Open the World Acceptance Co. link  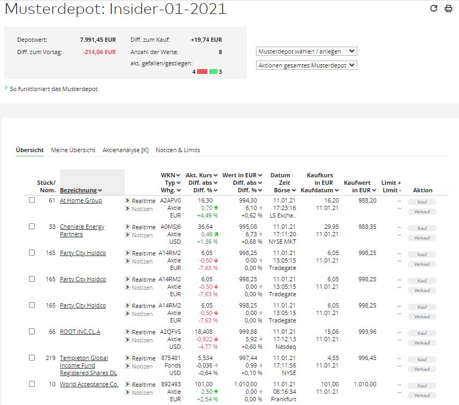pos(89,384)
